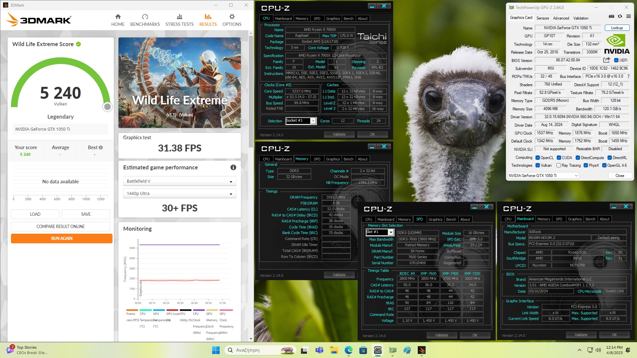This screenshot has height=358, width=637.
Task: Click the green verified checkmark beside Wild Life Extreme Score
Action: click(x=79, y=44)
